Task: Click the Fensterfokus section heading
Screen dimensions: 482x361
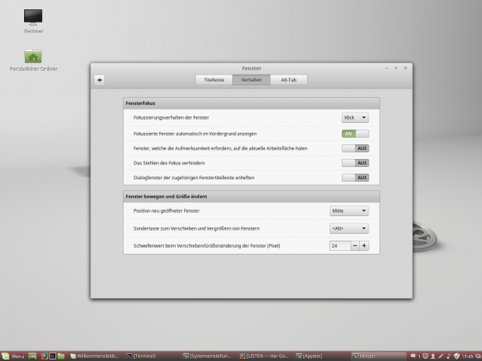Action: tap(140, 103)
